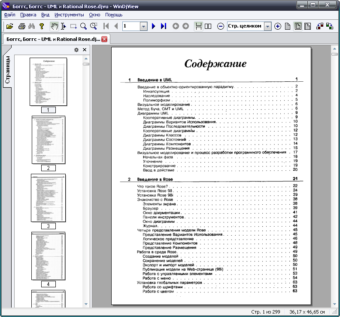Click 'Что такое Rose?' contents entry
Screen dimensions: 340x317
click(152, 186)
